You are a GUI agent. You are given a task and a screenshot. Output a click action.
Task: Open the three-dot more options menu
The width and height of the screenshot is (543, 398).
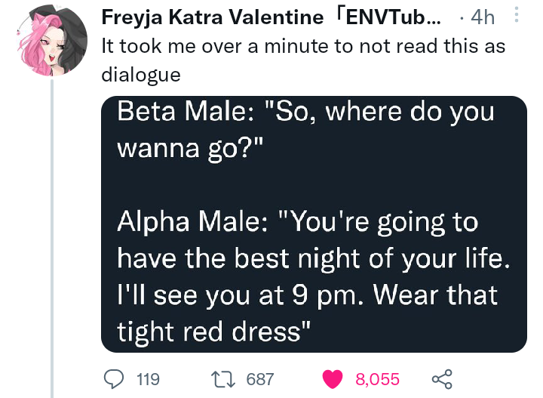point(517,14)
